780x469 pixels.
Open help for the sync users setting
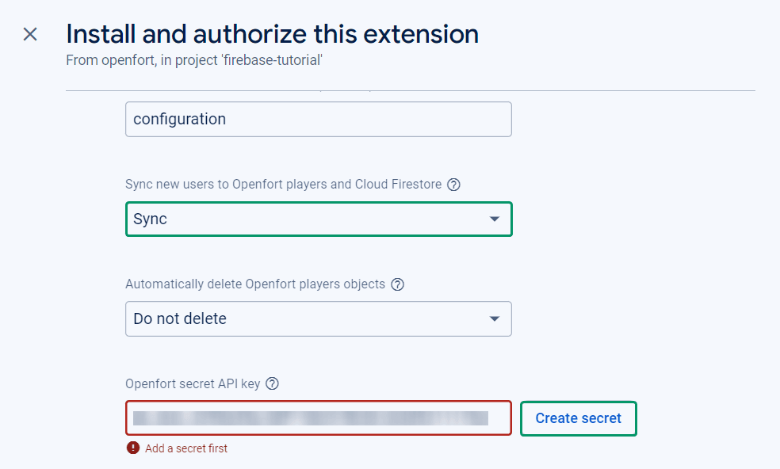[453, 185]
